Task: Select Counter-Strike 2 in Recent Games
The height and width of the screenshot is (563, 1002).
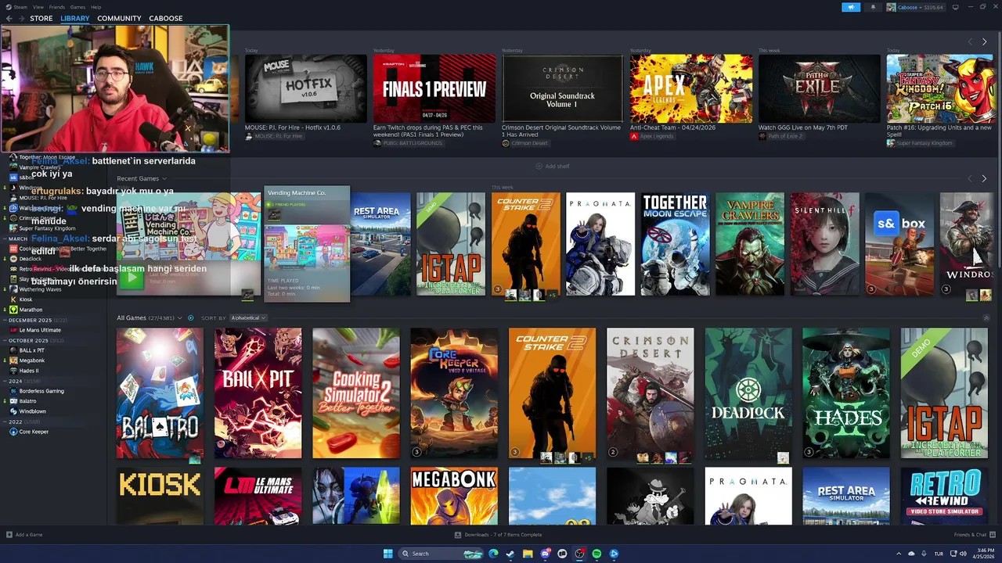Action: (526, 244)
